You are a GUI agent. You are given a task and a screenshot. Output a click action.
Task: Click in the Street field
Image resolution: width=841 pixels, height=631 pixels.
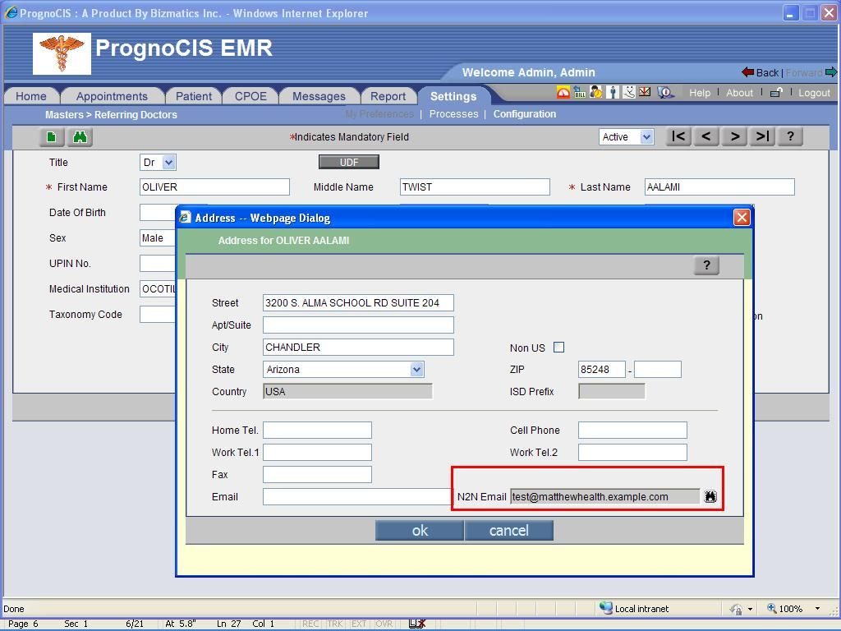point(358,302)
